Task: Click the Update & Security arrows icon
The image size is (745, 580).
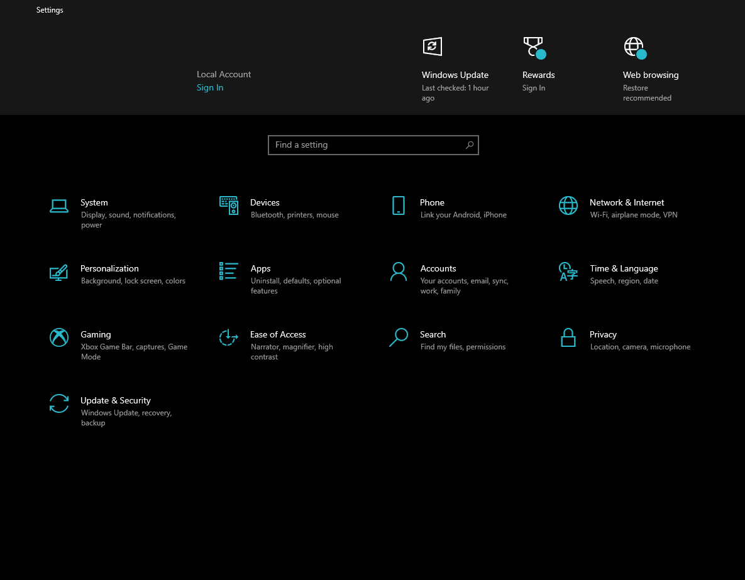Action: tap(59, 403)
